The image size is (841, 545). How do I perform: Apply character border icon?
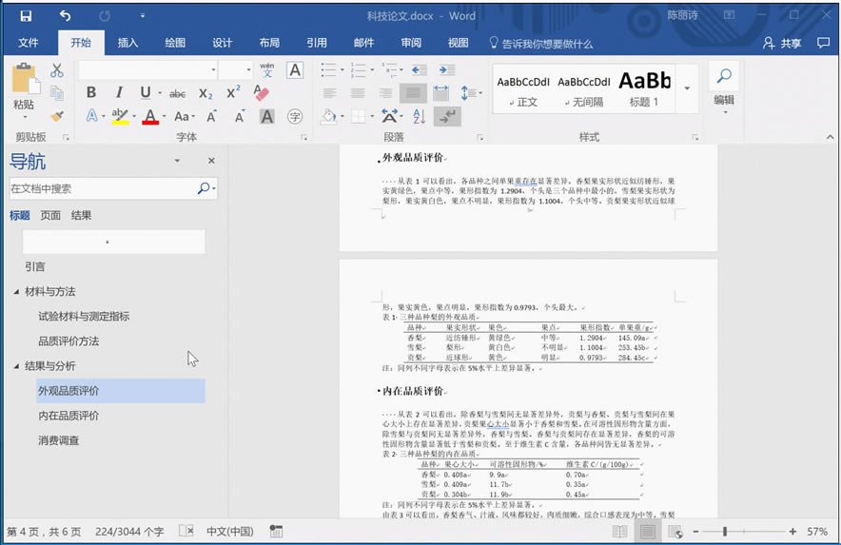[295, 70]
